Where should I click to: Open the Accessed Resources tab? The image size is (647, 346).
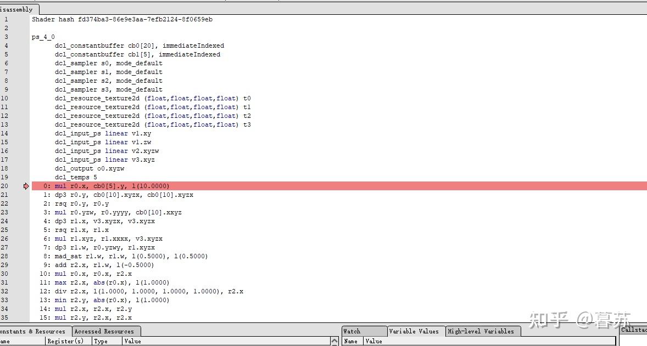105,331
